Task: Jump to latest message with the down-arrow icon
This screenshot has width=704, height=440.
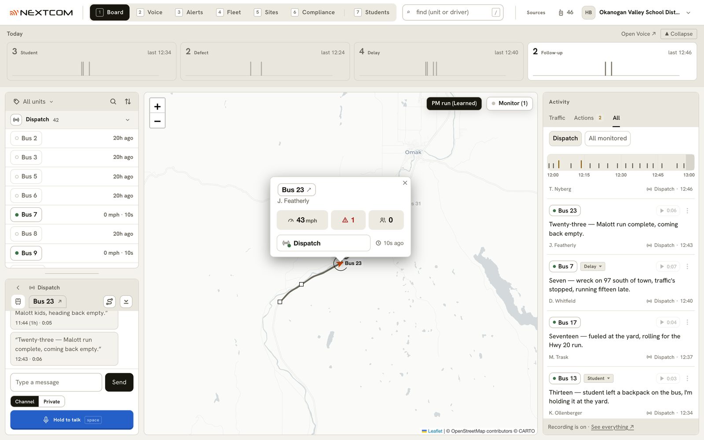Action: [126, 301]
